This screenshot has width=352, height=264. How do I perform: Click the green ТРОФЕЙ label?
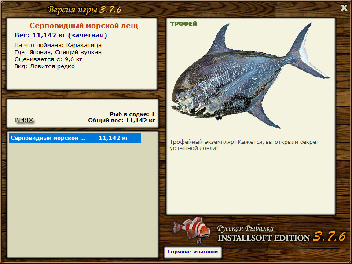(183, 24)
